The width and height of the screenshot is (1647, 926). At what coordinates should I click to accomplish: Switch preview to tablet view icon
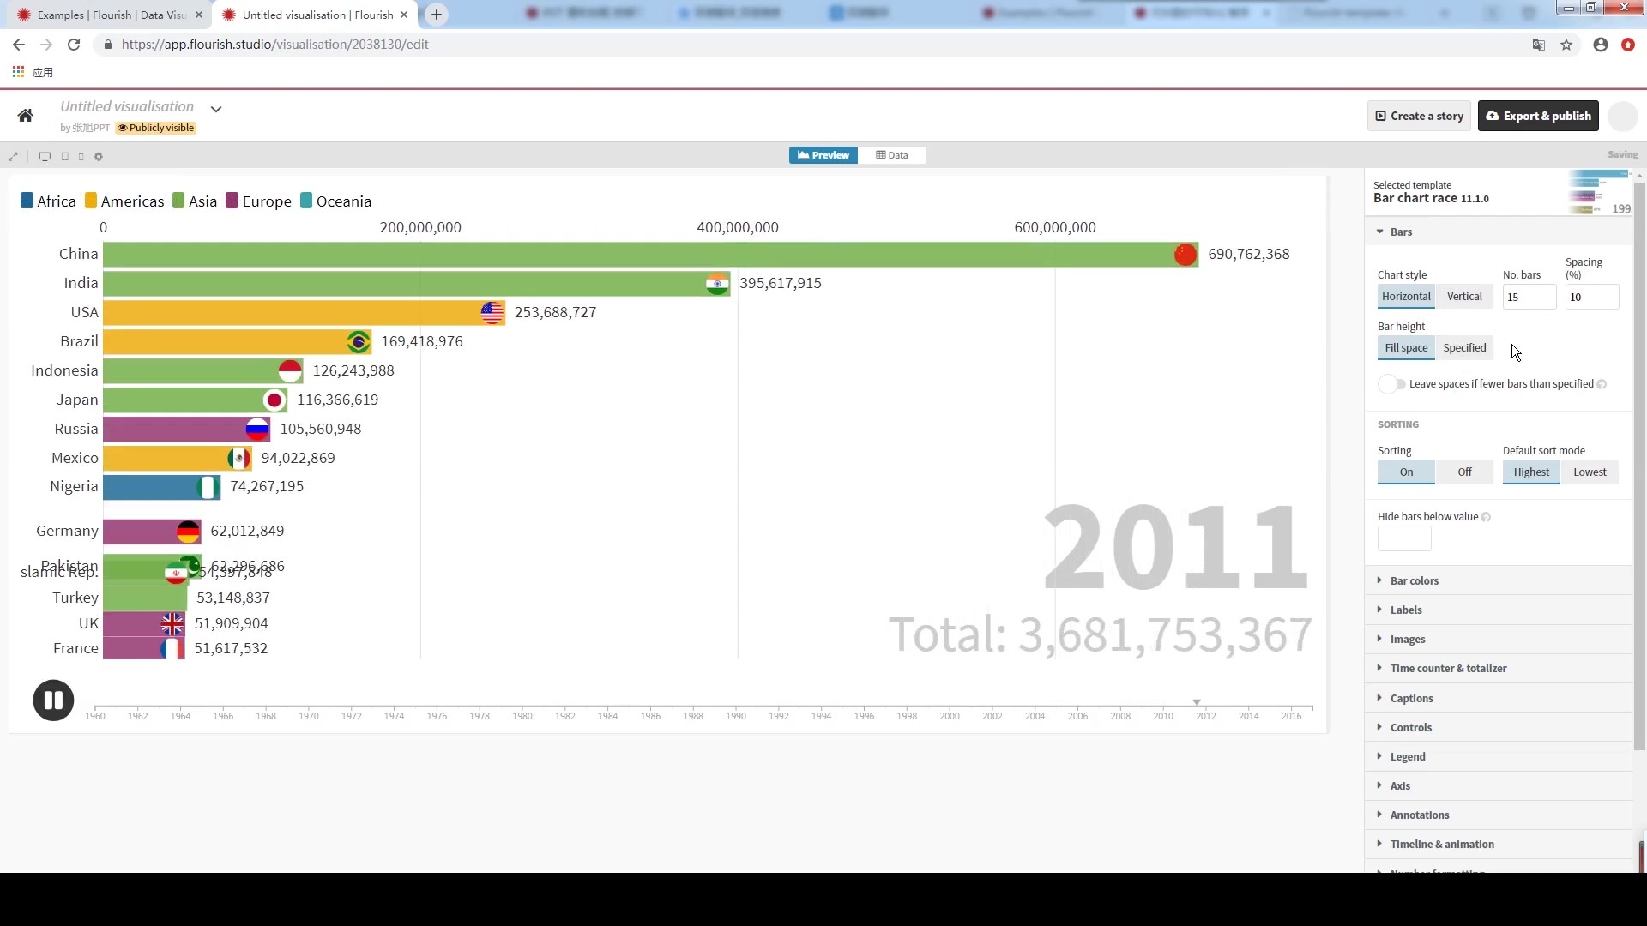click(65, 157)
